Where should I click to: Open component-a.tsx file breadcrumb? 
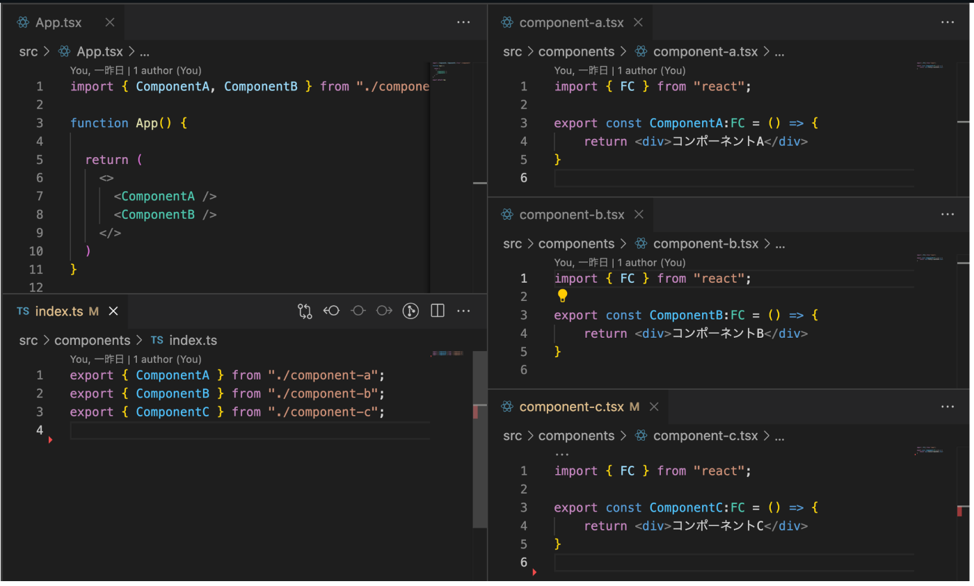696,51
